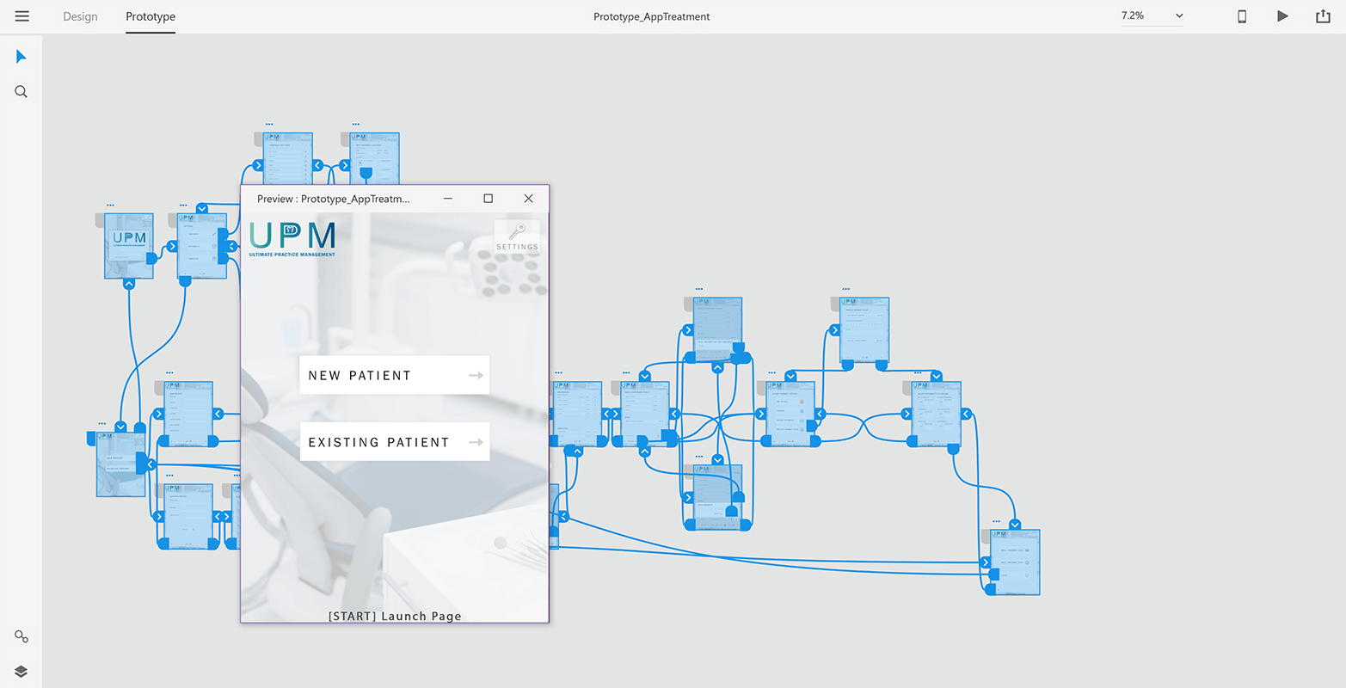Click the Share export icon
This screenshot has width=1346, height=688.
pos(1323,16)
